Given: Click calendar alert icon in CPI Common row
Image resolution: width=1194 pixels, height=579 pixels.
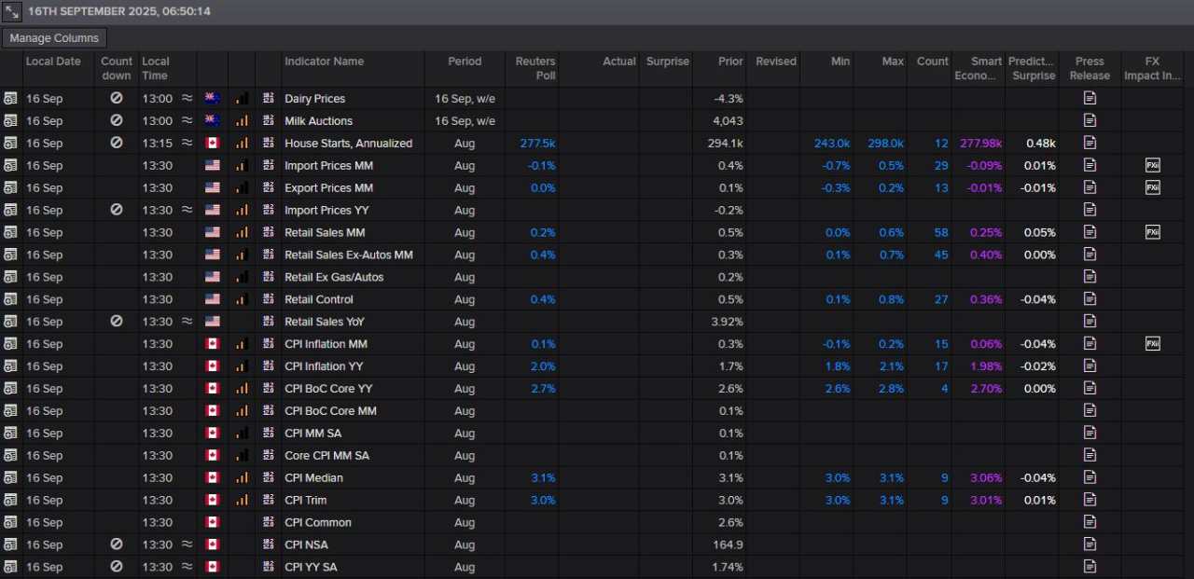Looking at the screenshot, I should click(x=10, y=522).
